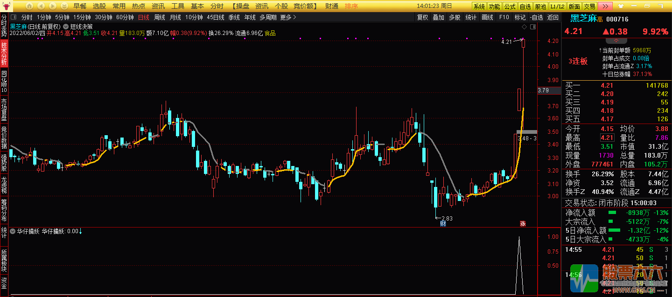Click the diamond marker icon above the chart

coord(525,27)
